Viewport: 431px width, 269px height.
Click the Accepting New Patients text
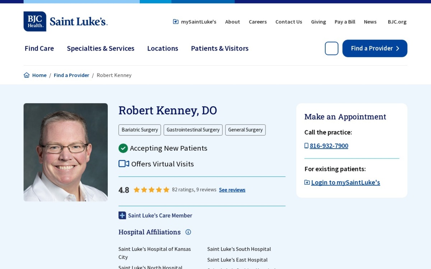coord(168,148)
